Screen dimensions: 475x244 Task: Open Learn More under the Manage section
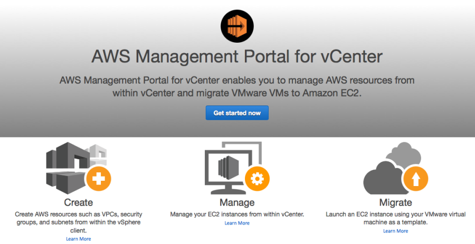(x=237, y=223)
